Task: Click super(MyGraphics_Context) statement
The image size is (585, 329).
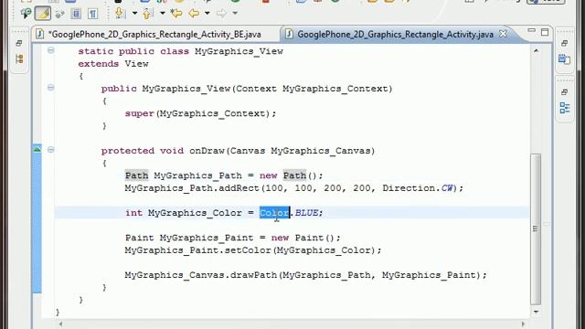Action: (x=201, y=113)
